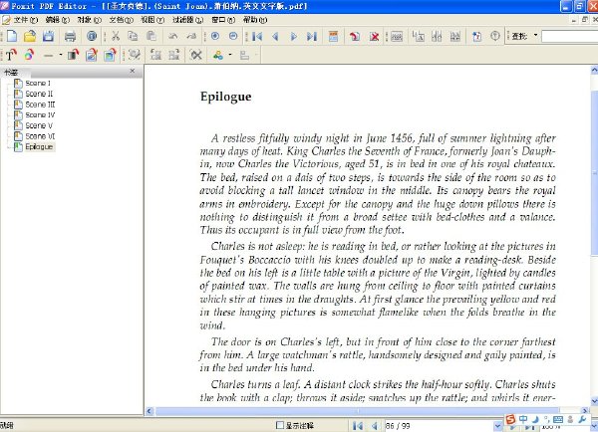This screenshot has width=598, height=432.
Task: Click the search input field
Action: tap(570, 37)
